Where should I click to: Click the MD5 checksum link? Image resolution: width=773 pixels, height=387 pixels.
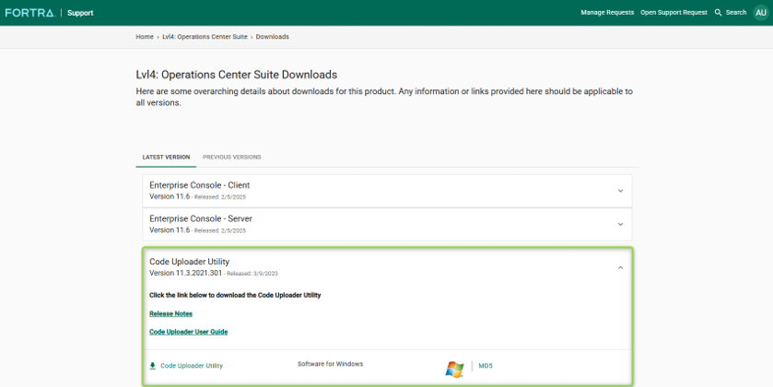pyautogui.click(x=486, y=366)
